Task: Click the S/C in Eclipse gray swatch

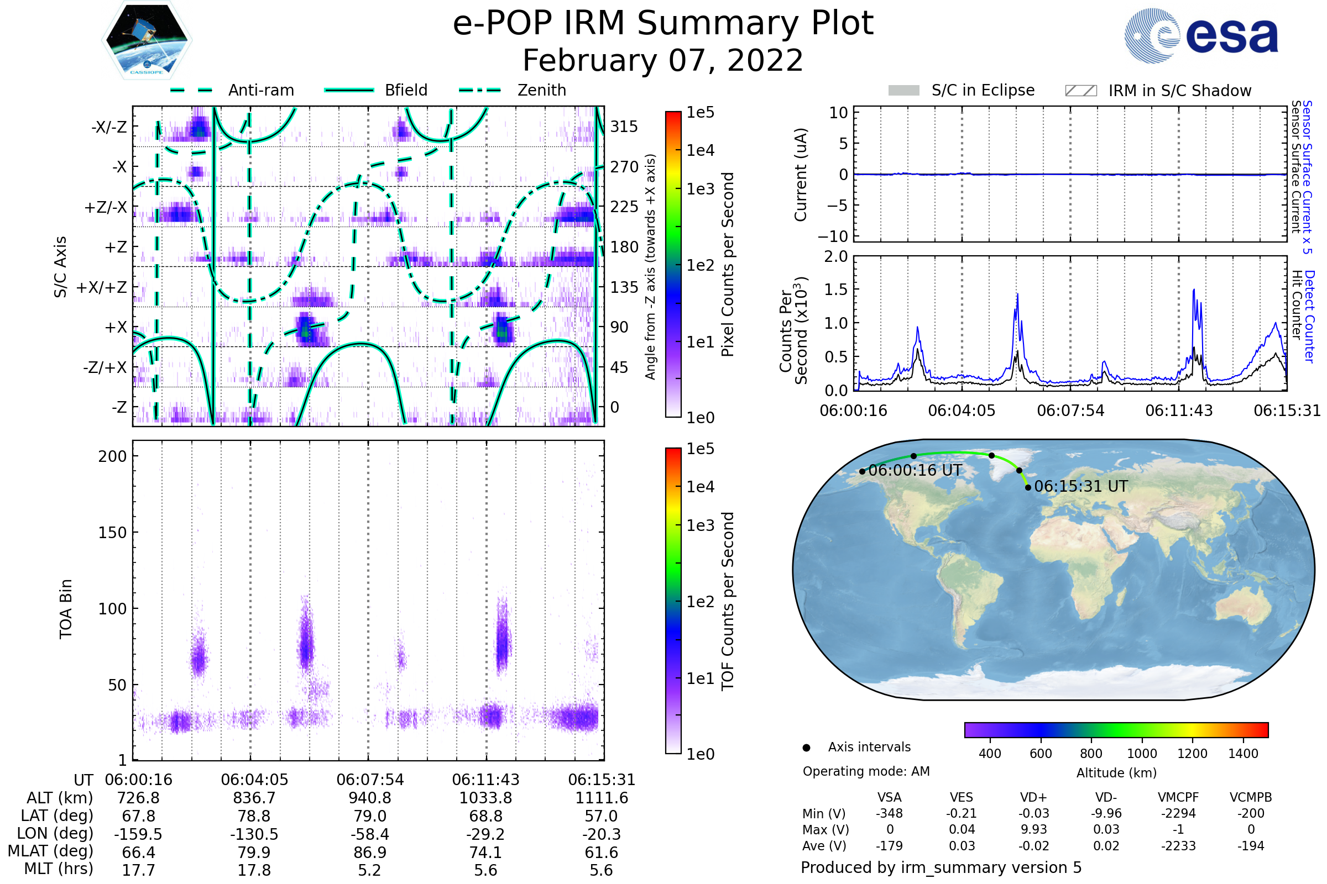Action: [903, 91]
